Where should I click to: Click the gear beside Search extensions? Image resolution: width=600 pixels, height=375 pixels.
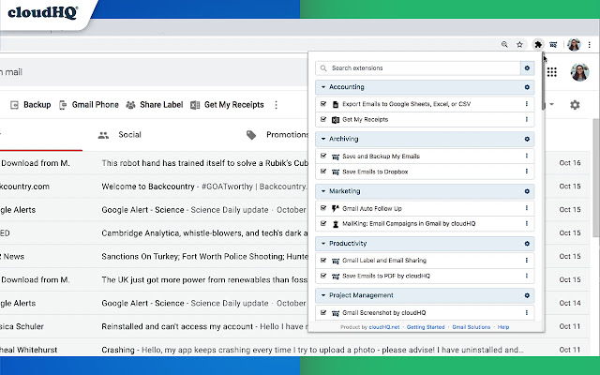(x=527, y=68)
